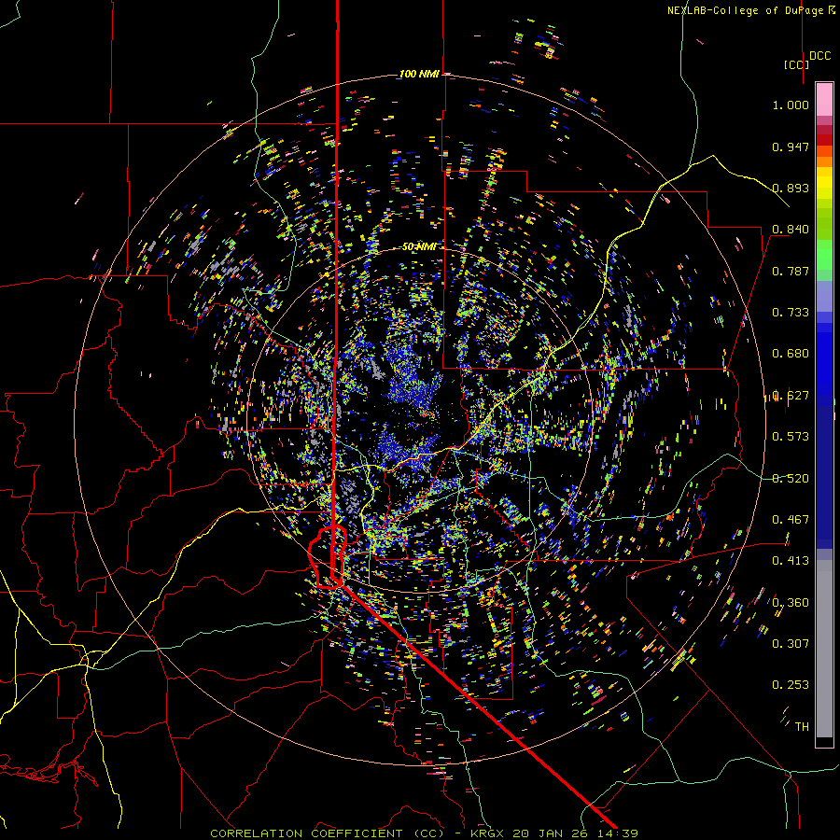Click the [CC] units label
Image resolution: width=840 pixels, height=840 pixels.
(796, 64)
